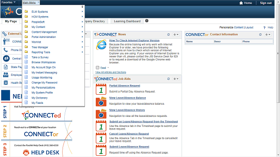
Task: Click Phone Directory phone icon
Action: [x=6, y=50]
